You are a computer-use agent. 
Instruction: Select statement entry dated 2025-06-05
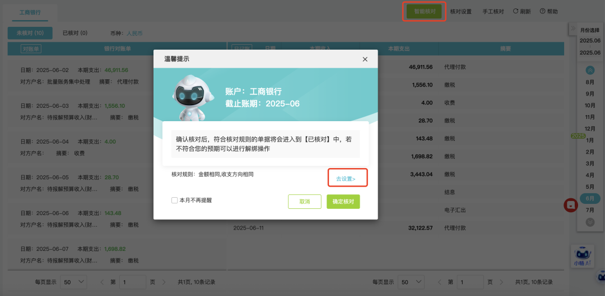116,183
